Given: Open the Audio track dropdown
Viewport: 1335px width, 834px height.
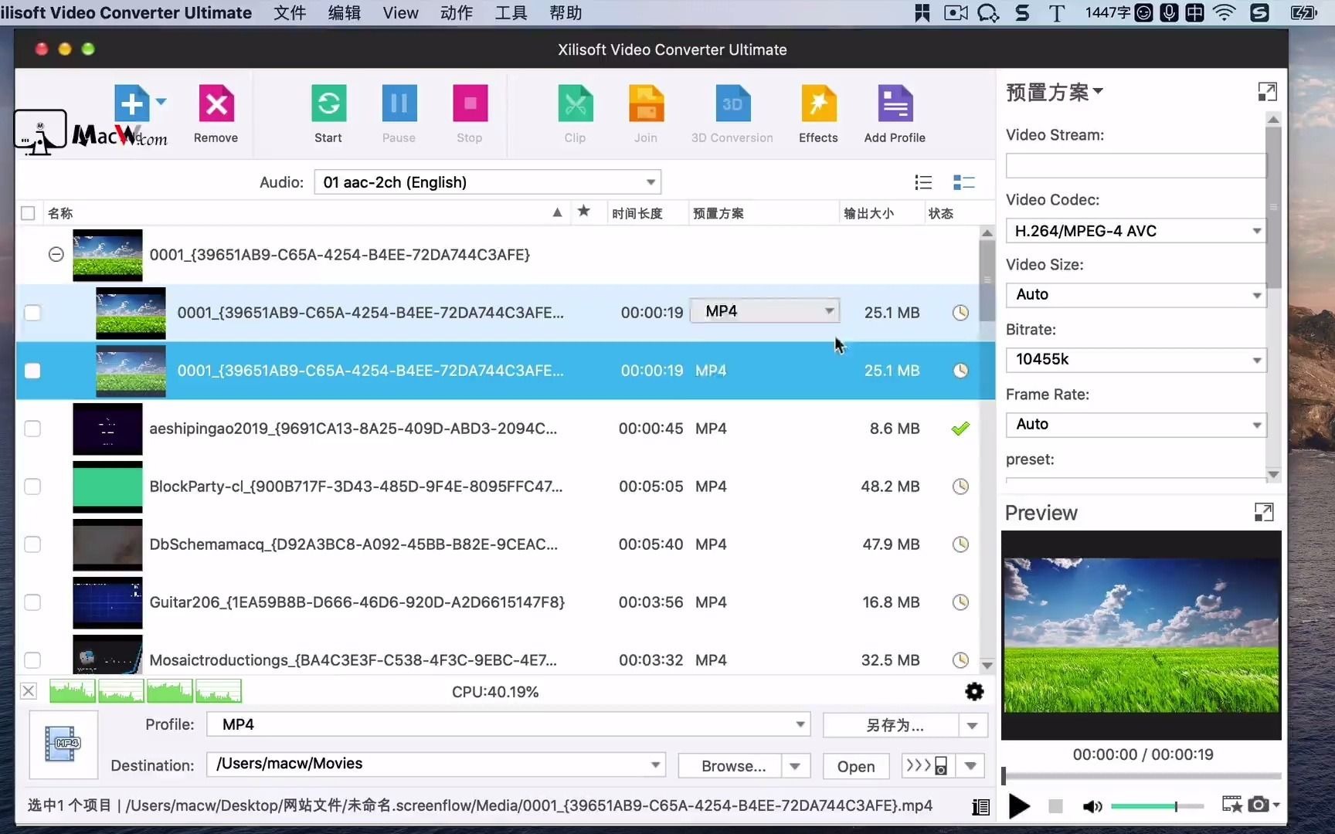Looking at the screenshot, I should click(x=487, y=182).
